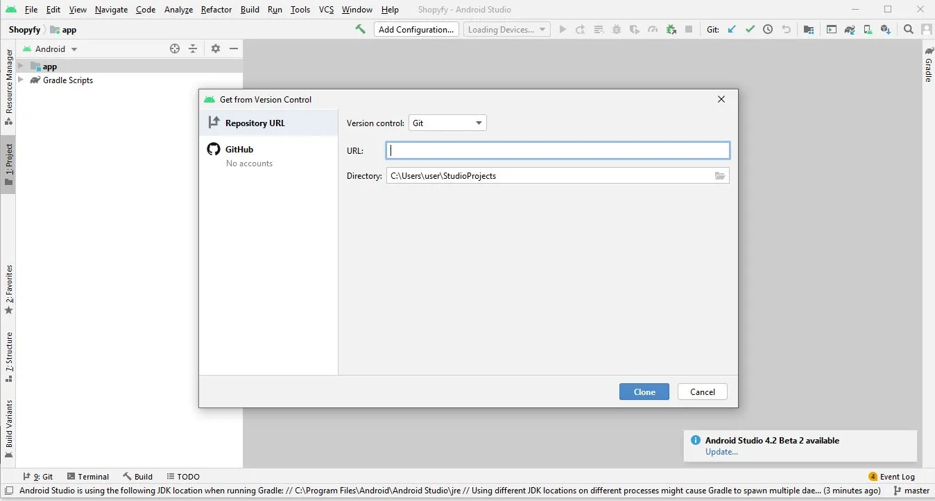Click the master branch indicator
The width and height of the screenshot is (935, 501).
(911, 491)
